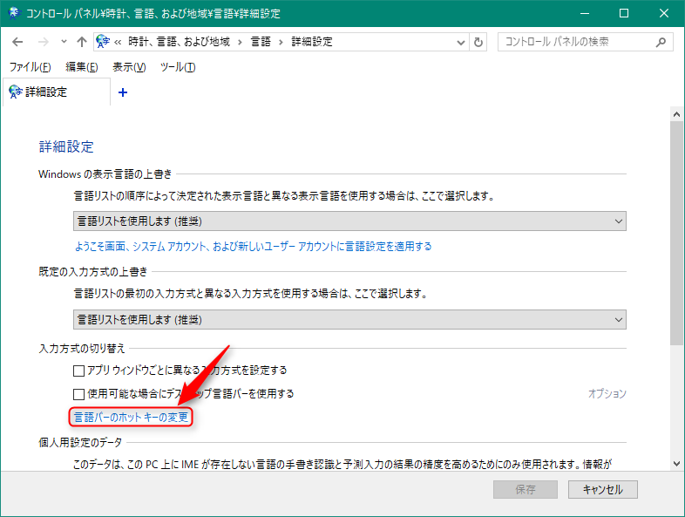Viewport: 685px width, 517px height.
Task: Minimize the window
Action: [585, 14]
